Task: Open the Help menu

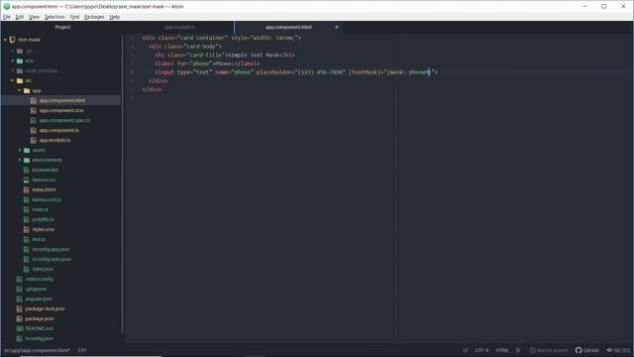Action: pyautogui.click(x=115, y=17)
